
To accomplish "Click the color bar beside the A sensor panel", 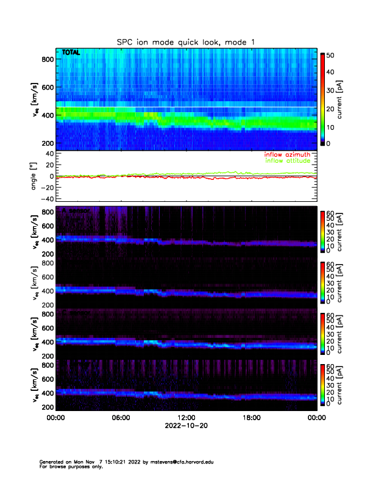I will [323, 231].
